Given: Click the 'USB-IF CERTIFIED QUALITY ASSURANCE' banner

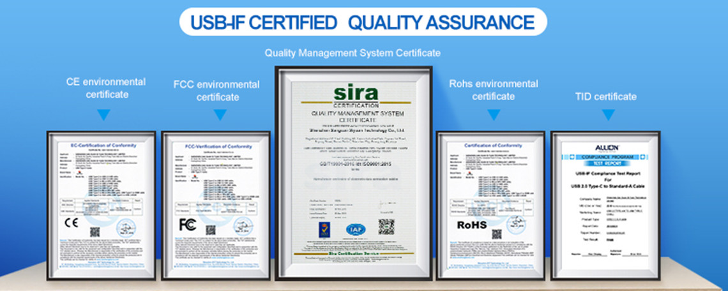Looking at the screenshot, I should [363, 22].
